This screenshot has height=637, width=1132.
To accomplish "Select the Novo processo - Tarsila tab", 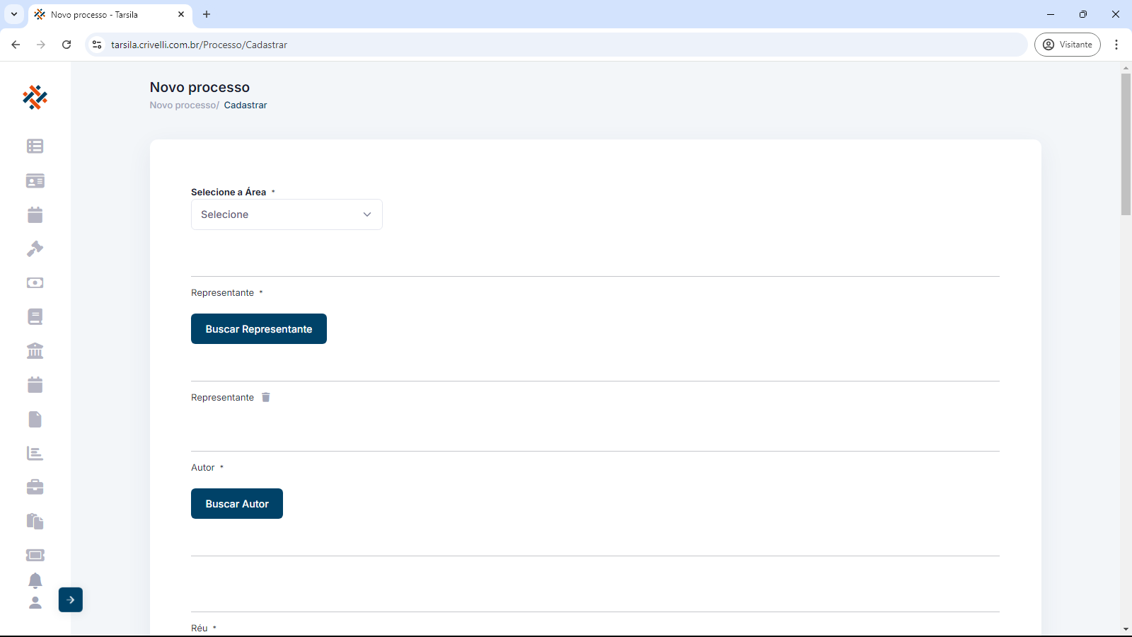I will 106,15.
